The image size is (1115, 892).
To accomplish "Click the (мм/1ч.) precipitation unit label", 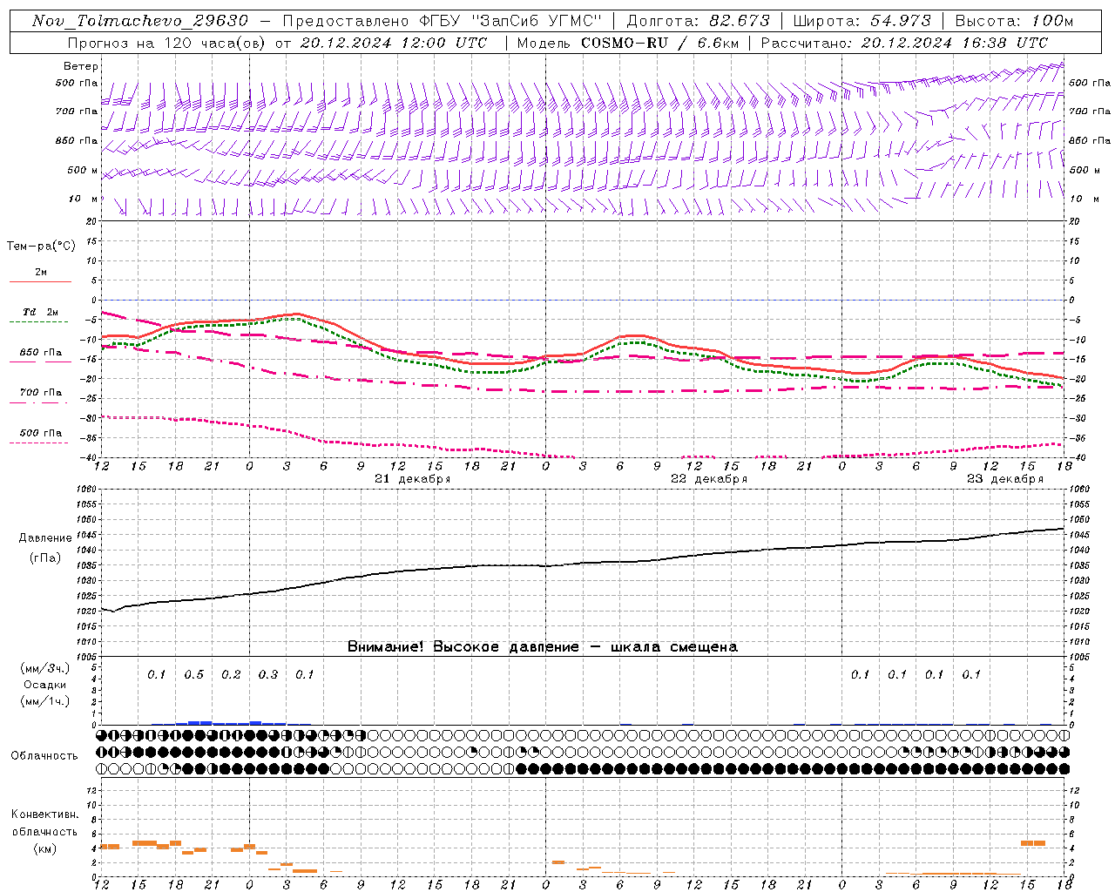I will point(45,701).
